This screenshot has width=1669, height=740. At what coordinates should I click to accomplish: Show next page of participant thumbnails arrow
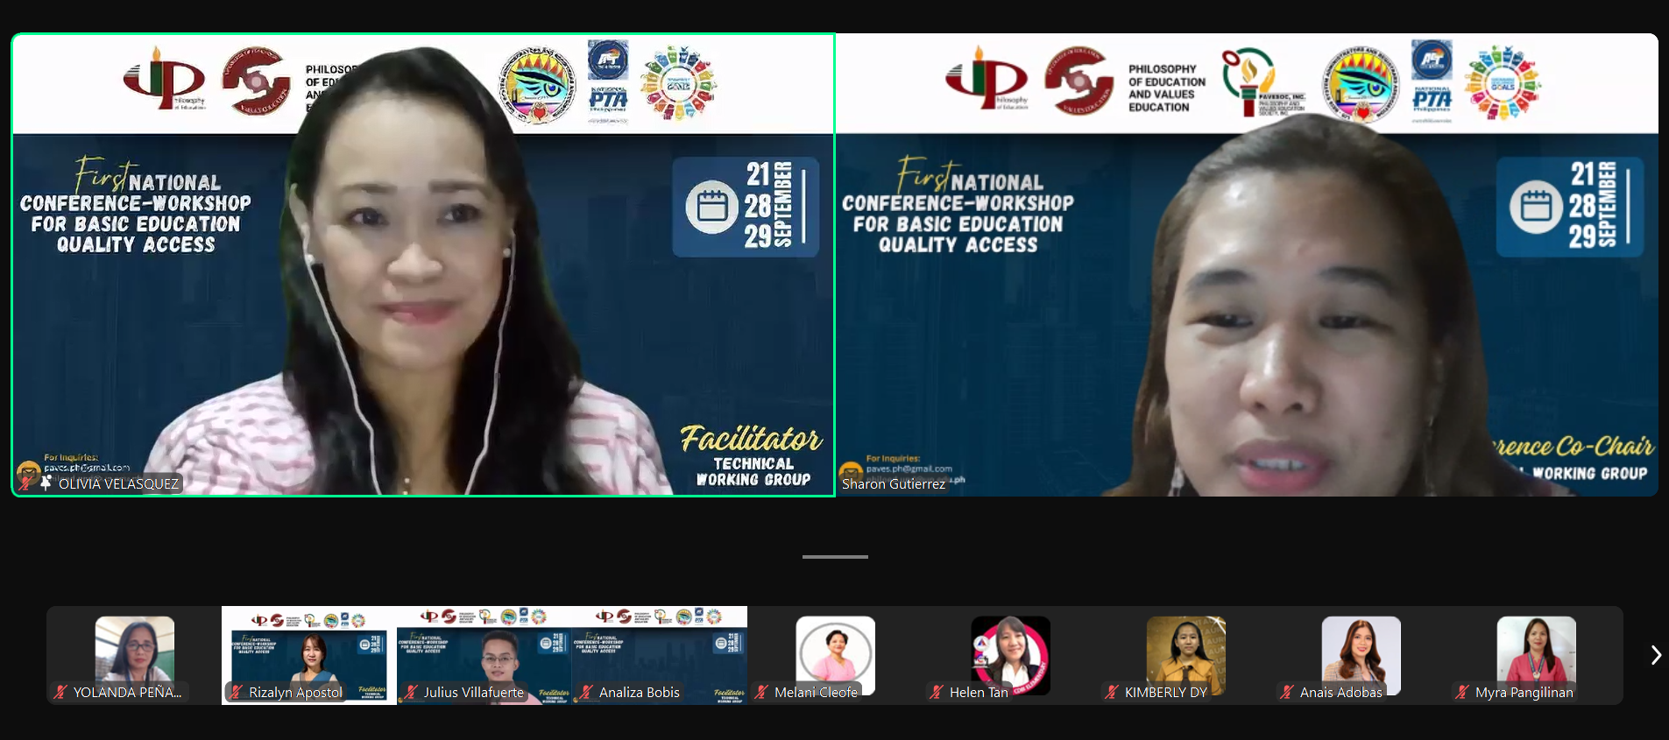tap(1655, 655)
